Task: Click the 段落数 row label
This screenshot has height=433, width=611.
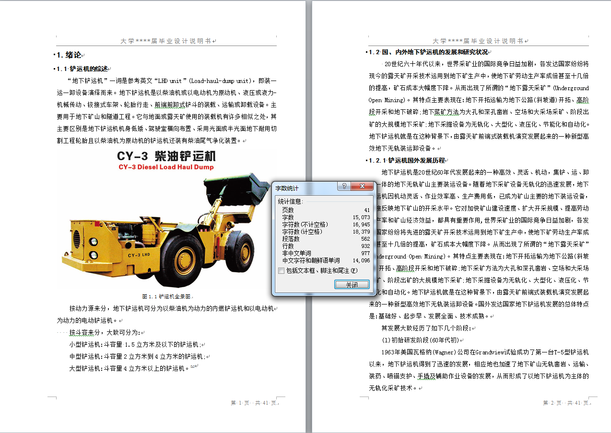Action: (x=291, y=239)
